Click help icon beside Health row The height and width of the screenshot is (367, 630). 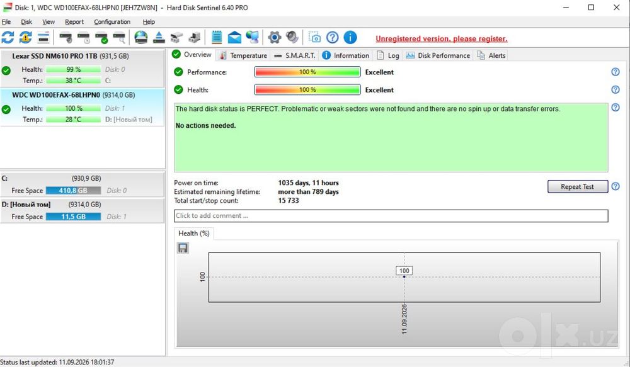(x=615, y=89)
